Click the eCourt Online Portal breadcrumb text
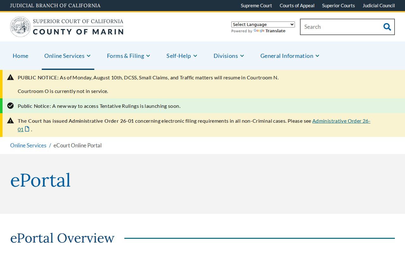This screenshot has width=405, height=253. tap(78, 145)
